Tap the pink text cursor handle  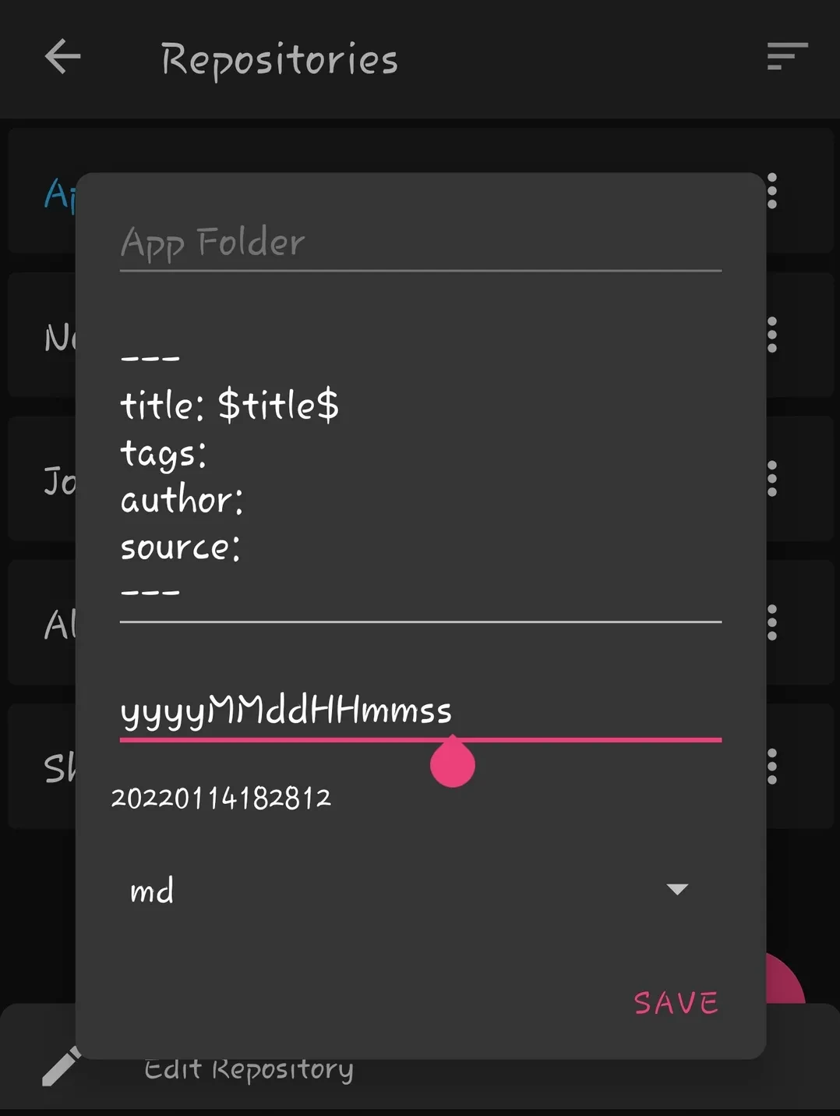coord(453,762)
